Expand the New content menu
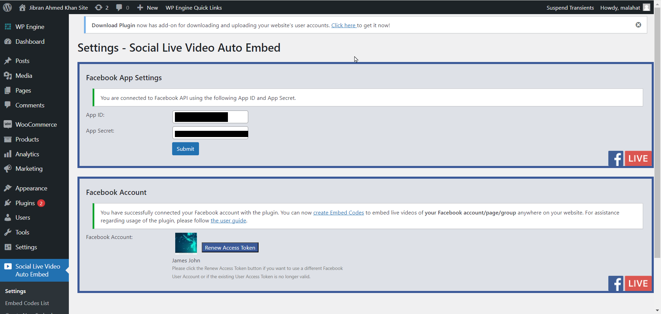 coord(148,8)
